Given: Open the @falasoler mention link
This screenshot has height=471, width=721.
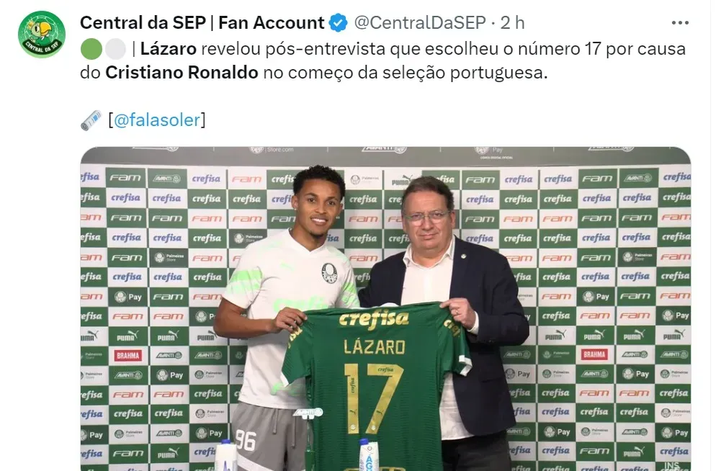Looking at the screenshot, I should click(157, 120).
